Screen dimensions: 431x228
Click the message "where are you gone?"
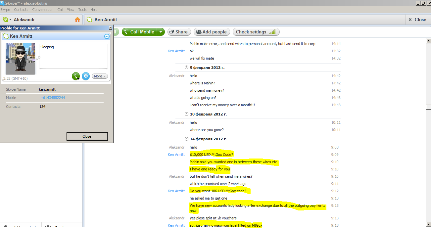coord(207,130)
